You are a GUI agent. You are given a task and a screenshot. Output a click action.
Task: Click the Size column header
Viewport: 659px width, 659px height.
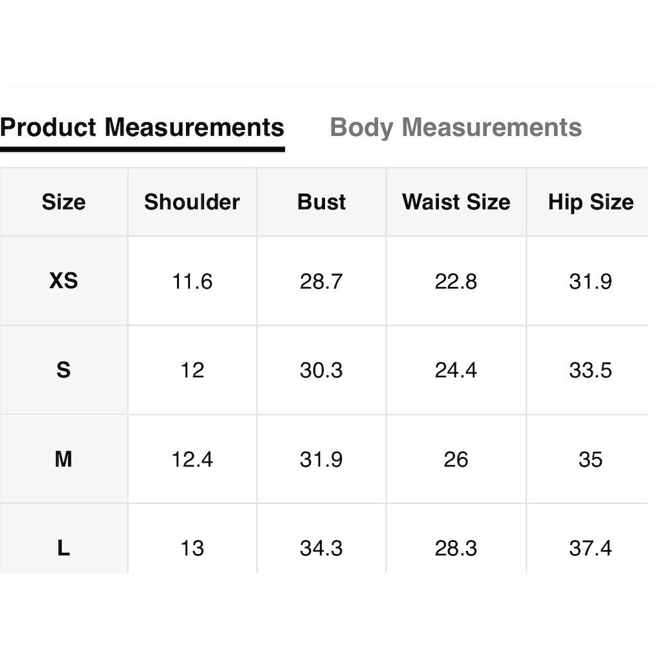point(64,202)
